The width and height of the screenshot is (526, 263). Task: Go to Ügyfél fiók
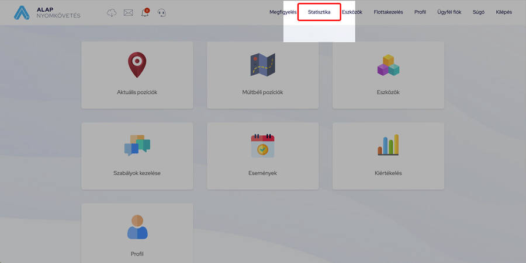(449, 12)
